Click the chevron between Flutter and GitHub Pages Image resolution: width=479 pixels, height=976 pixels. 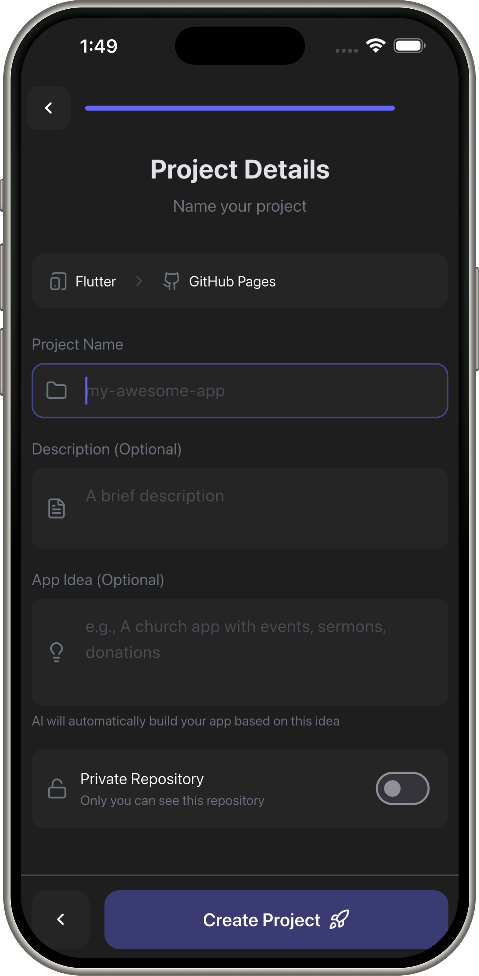click(139, 281)
